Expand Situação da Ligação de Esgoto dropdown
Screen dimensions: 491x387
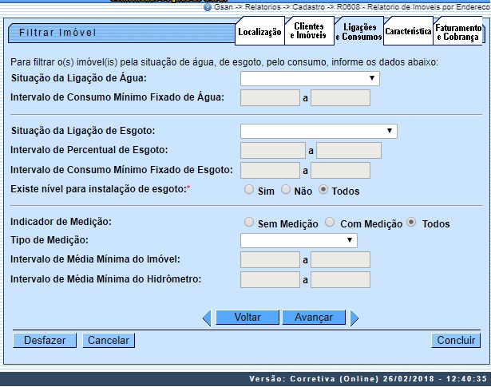click(319, 132)
